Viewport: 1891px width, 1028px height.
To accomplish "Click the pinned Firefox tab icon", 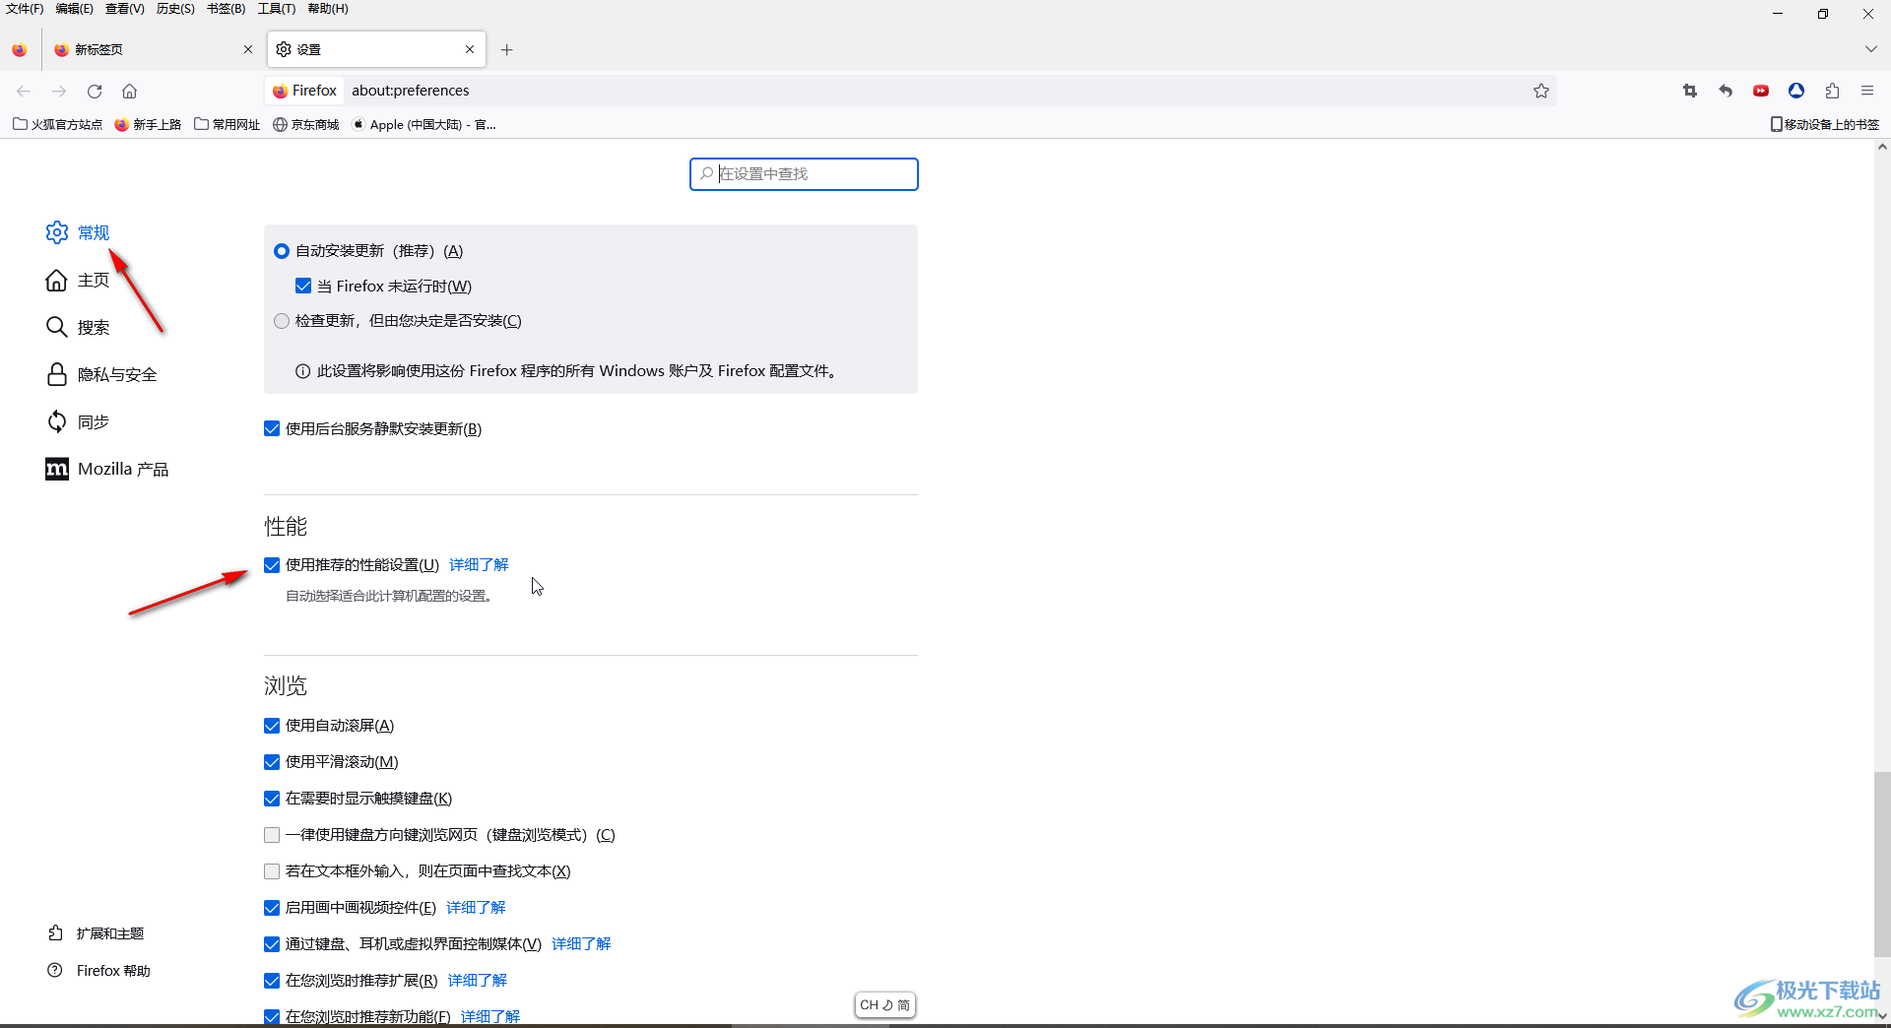I will click(x=20, y=49).
